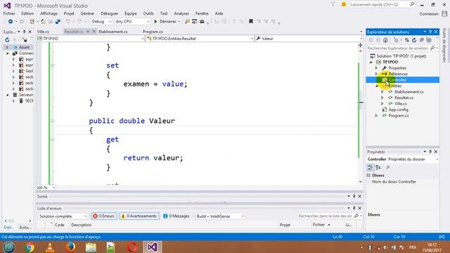The height and width of the screenshot is (253, 450).
Task: Click the sync with active document icon
Action: point(406,40)
